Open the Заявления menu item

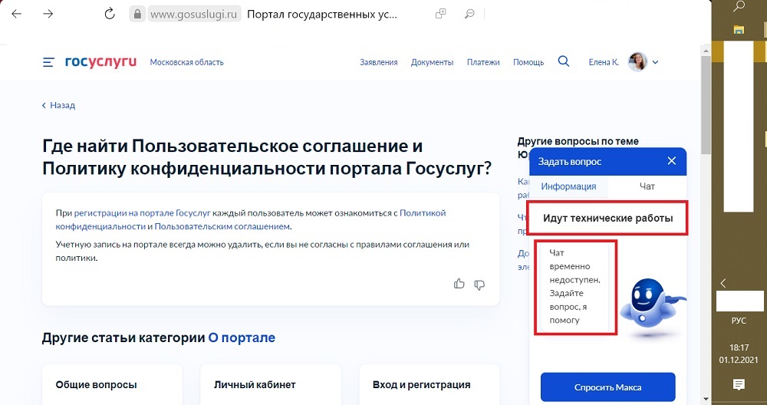(379, 62)
